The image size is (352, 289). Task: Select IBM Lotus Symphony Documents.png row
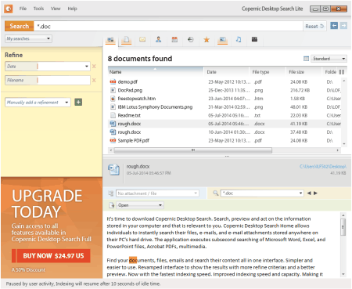tap(224, 107)
